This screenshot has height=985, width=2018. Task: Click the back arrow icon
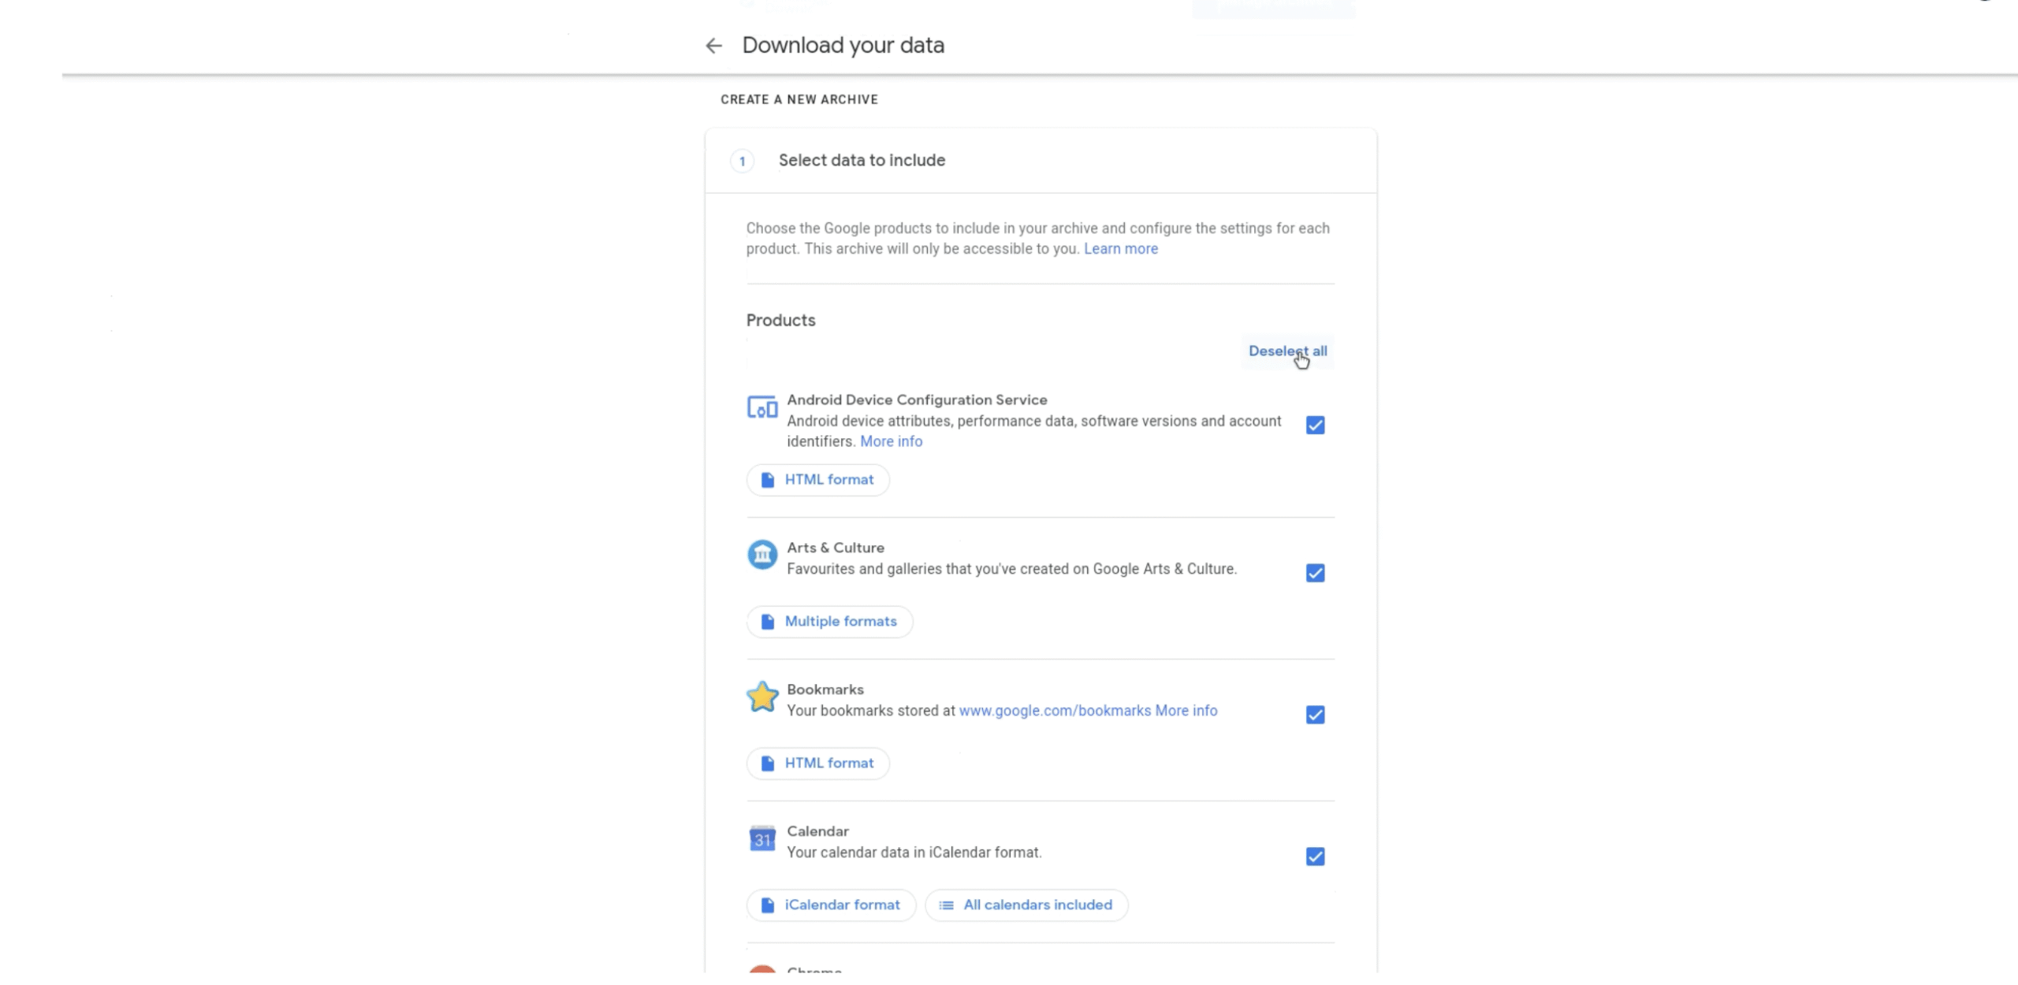[x=713, y=46]
